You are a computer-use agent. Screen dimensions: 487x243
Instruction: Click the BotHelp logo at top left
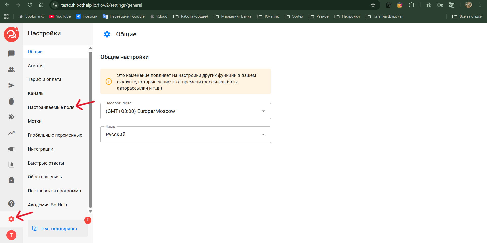[11, 34]
